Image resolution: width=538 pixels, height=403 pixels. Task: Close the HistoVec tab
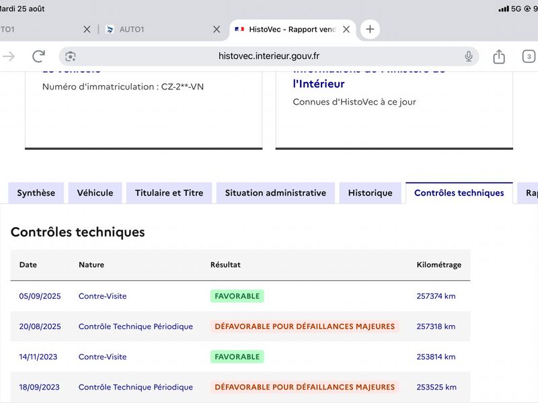pos(346,30)
